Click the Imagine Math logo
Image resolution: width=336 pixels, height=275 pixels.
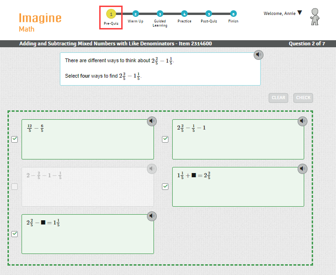(x=40, y=22)
